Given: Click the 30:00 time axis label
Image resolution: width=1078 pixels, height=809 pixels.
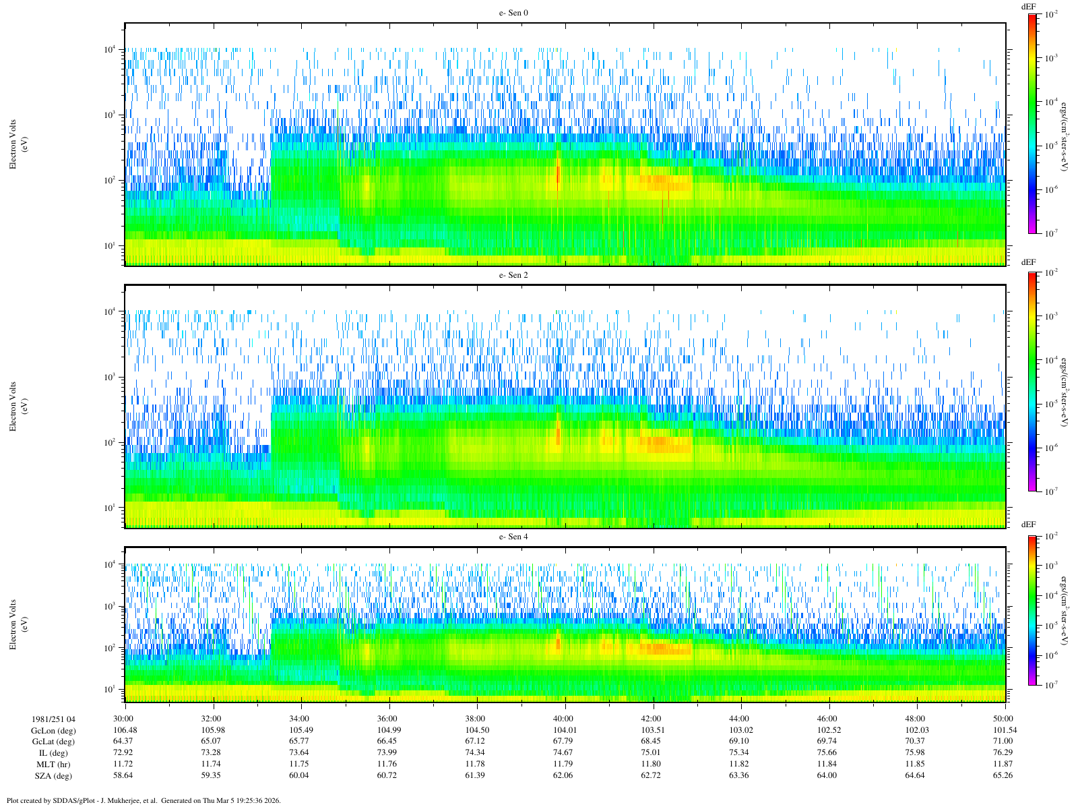Looking at the screenshot, I should pos(124,719).
